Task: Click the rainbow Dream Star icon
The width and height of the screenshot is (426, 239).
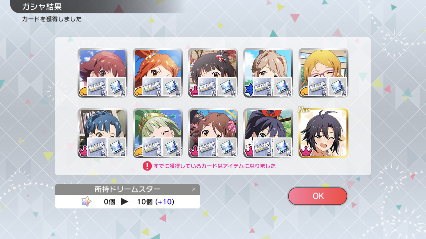Action: [86, 201]
